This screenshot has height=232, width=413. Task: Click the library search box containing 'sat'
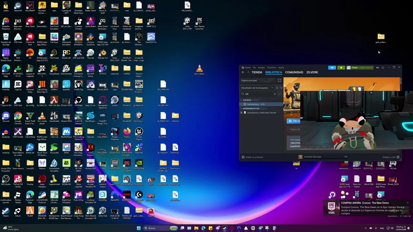coord(259,94)
